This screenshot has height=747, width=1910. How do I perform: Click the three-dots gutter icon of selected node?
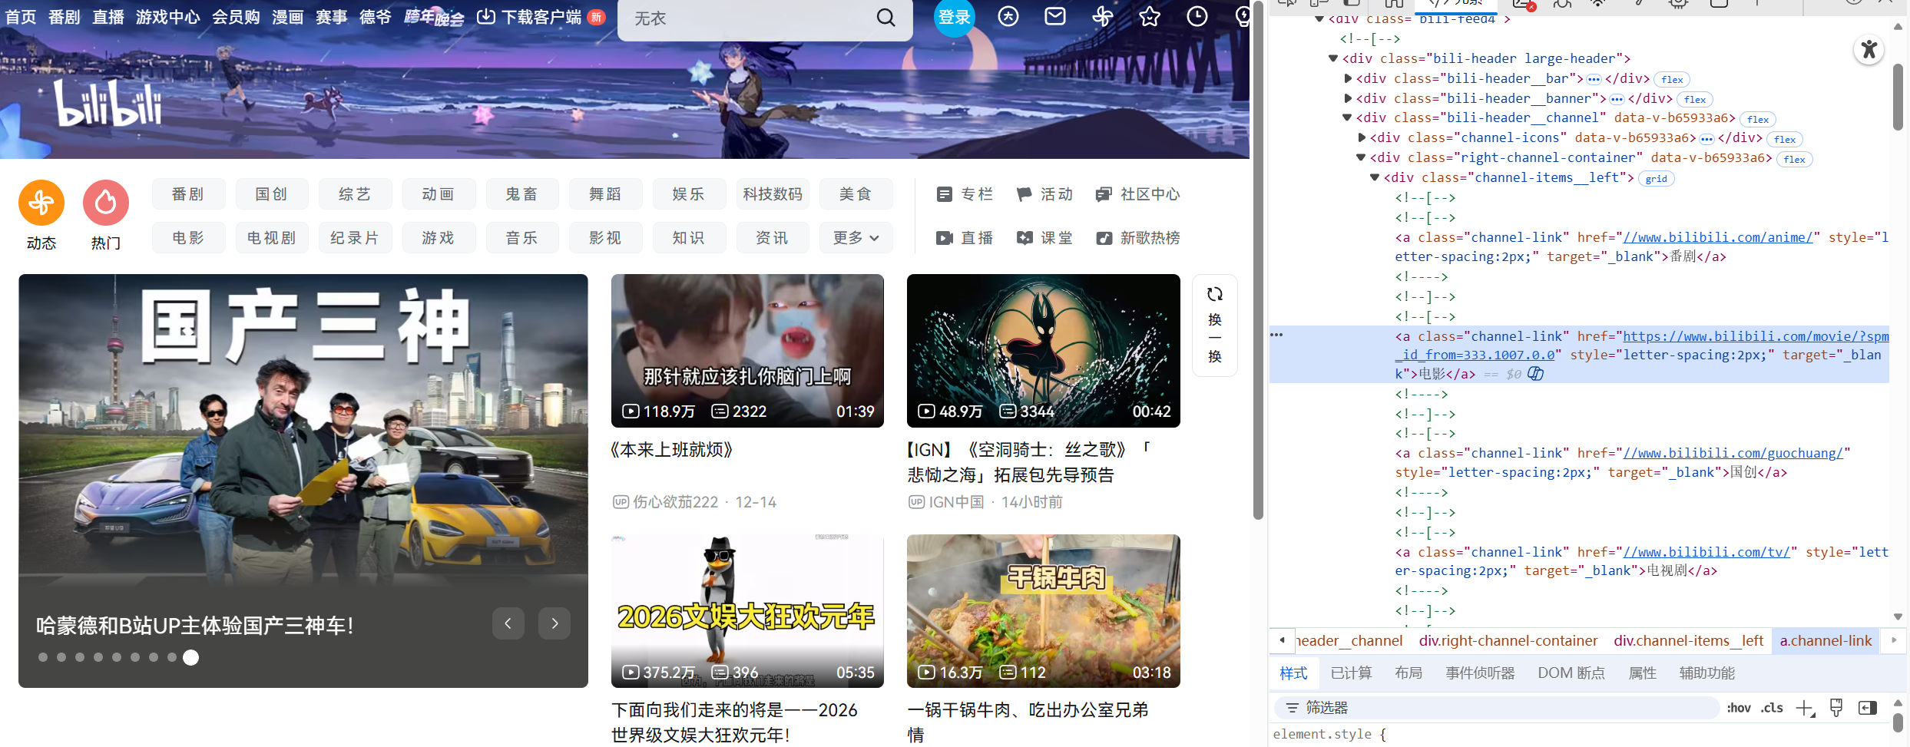[x=1277, y=335]
